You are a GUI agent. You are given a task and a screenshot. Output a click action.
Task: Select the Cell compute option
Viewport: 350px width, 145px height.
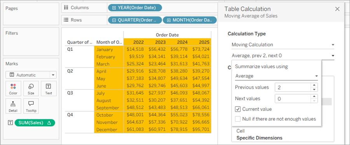click(x=240, y=131)
